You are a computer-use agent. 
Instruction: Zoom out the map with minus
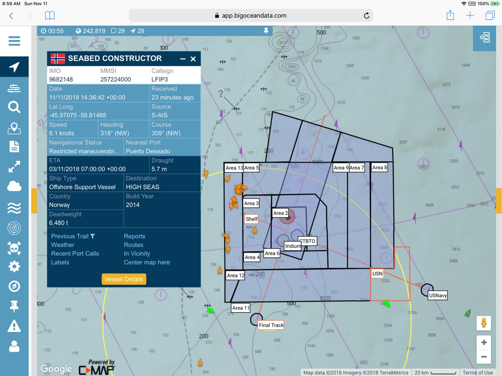(484, 357)
